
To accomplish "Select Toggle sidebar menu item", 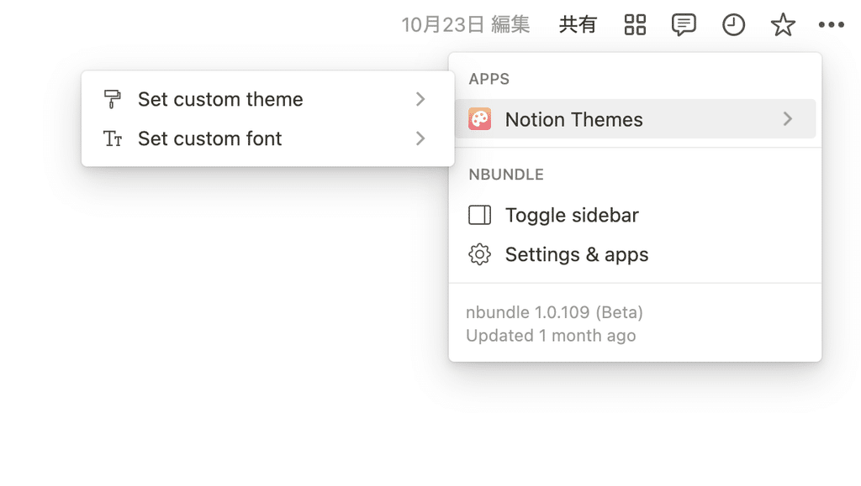I will 636,216.
